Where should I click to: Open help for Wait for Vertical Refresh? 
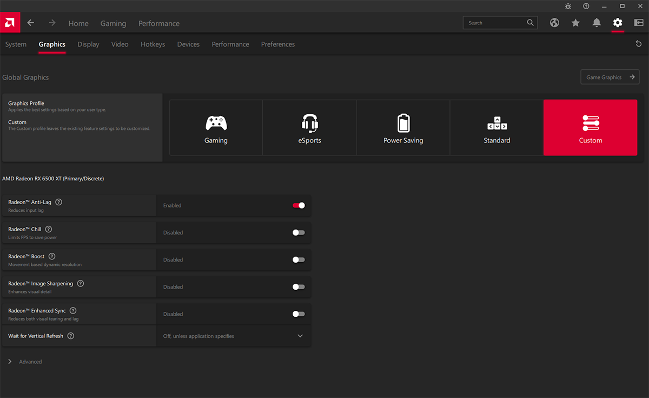(x=71, y=336)
